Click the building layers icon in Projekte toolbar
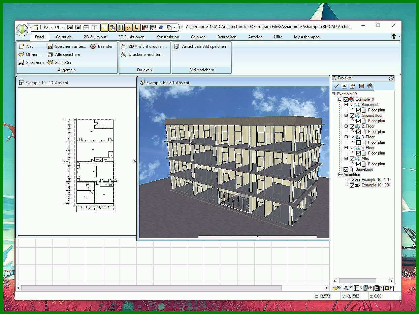The width and height of the screenshot is (419, 314). click(370, 86)
